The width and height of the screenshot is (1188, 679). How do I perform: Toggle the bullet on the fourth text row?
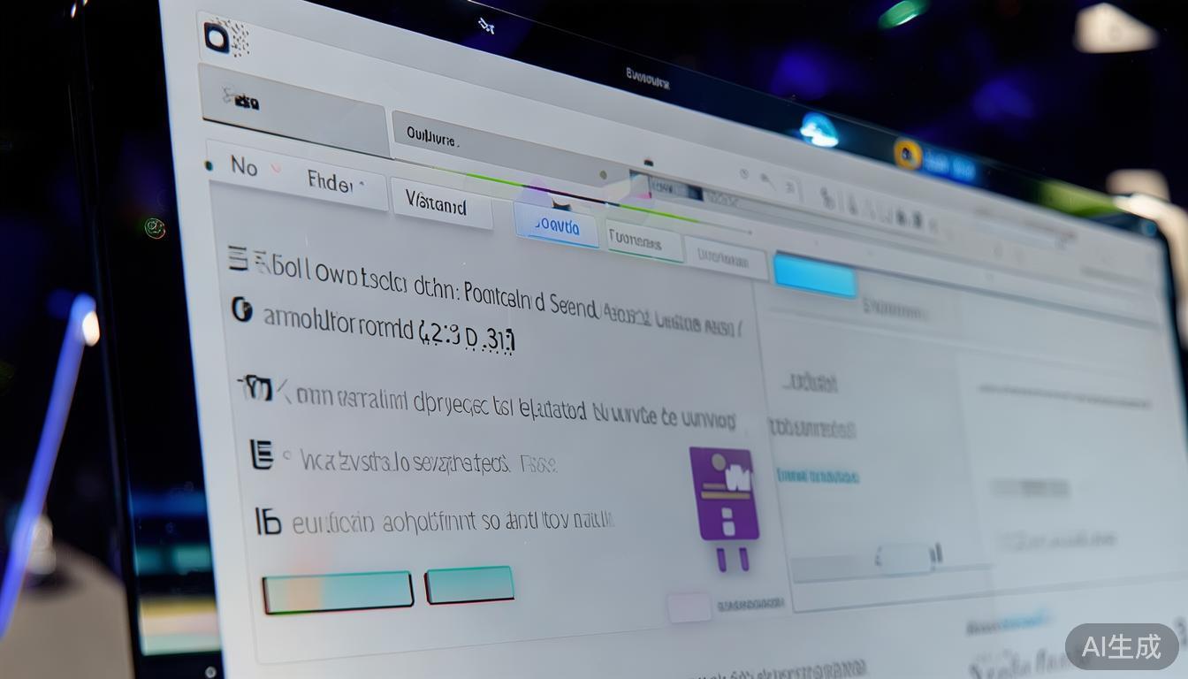[286, 457]
